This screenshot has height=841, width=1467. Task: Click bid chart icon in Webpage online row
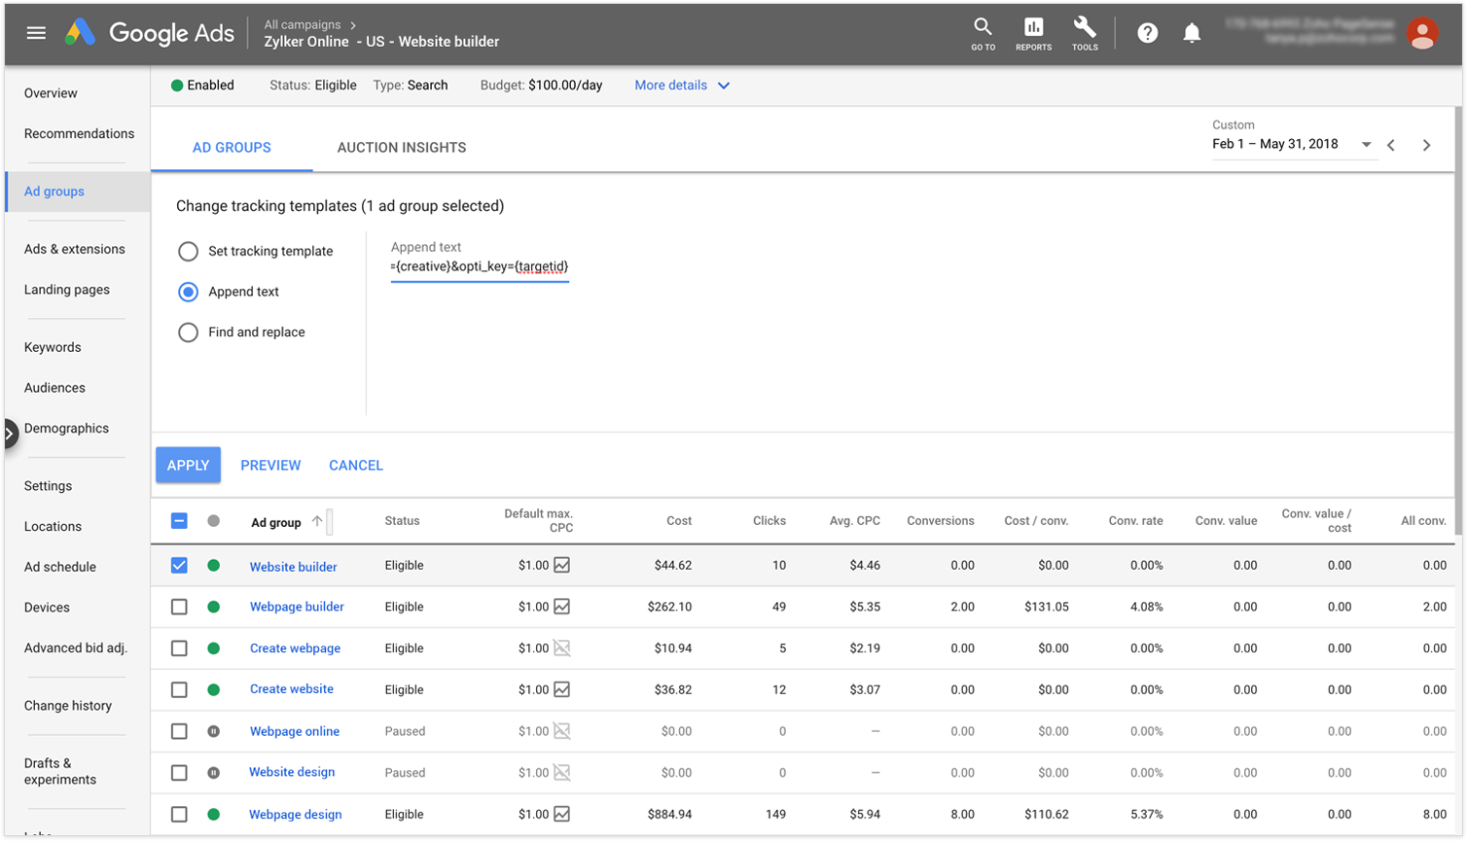[562, 731]
